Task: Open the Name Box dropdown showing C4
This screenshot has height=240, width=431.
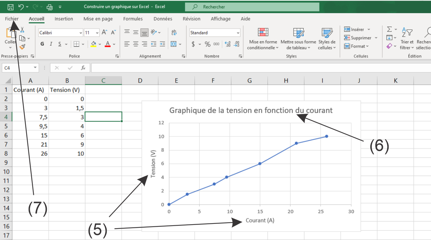Action: coord(35,67)
